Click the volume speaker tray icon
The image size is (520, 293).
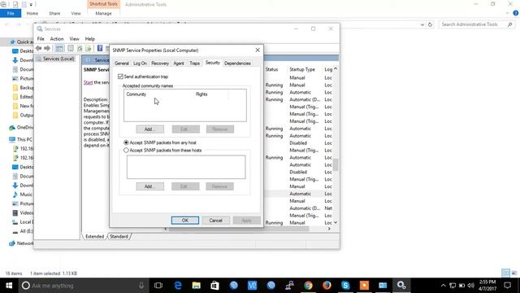(x=471, y=286)
